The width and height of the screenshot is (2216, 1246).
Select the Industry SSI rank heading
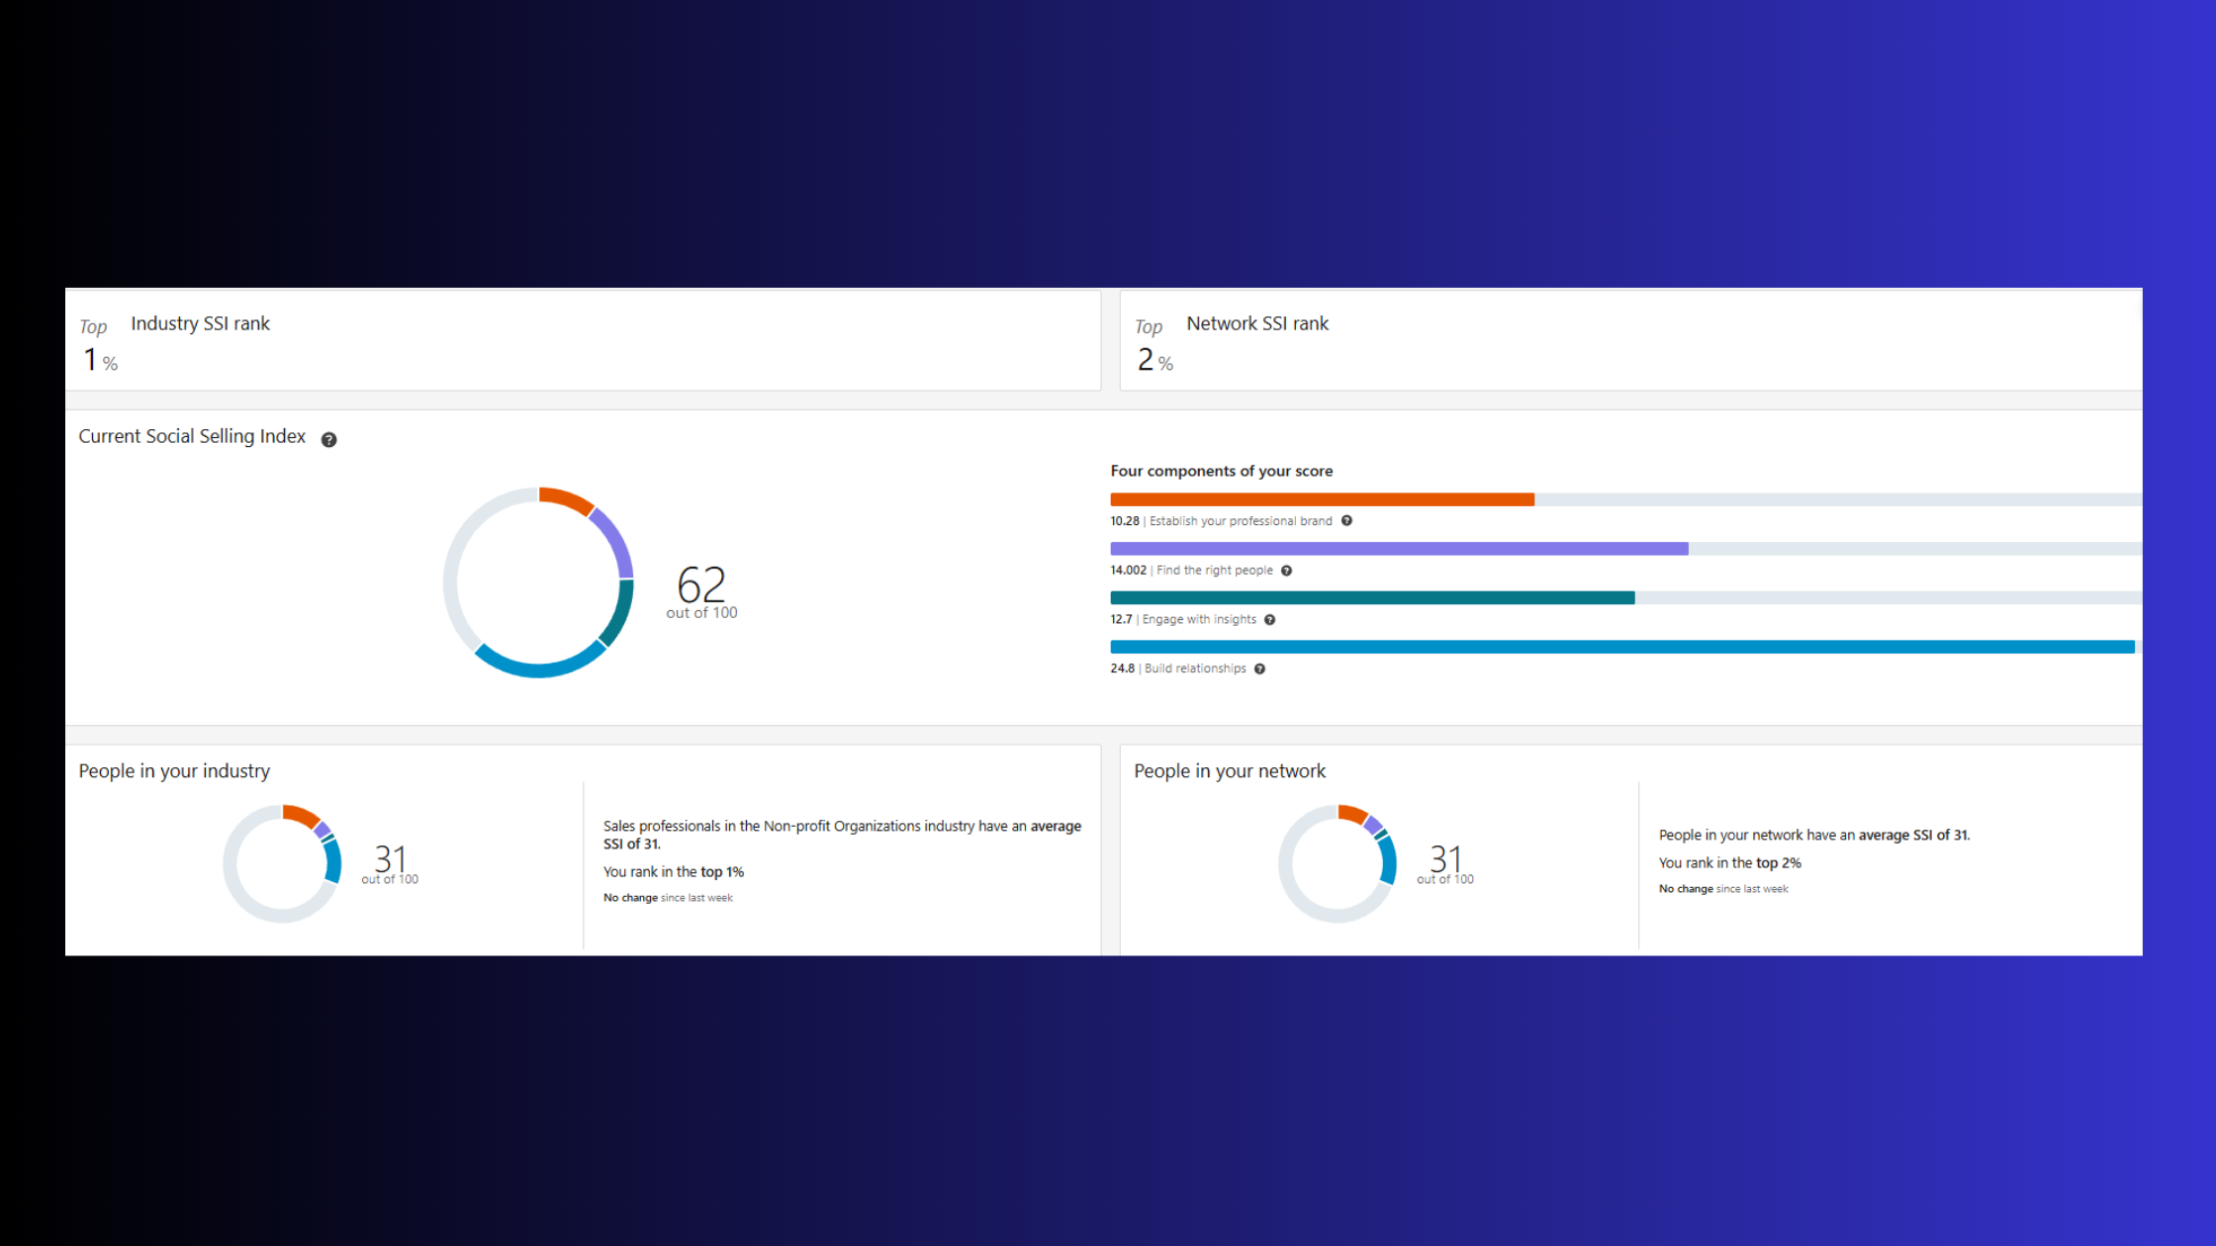tap(200, 323)
